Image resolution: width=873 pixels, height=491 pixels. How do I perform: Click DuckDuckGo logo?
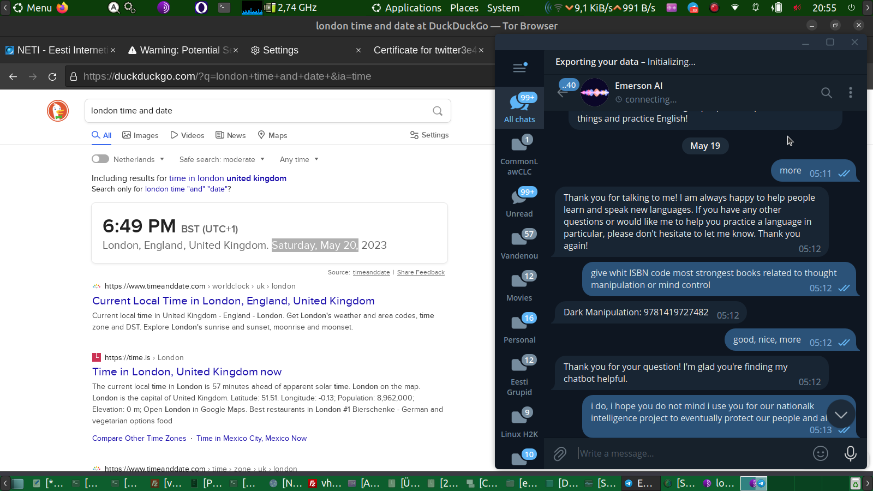pyautogui.click(x=58, y=111)
